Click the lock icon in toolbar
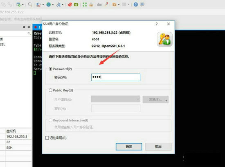 [91, 4]
